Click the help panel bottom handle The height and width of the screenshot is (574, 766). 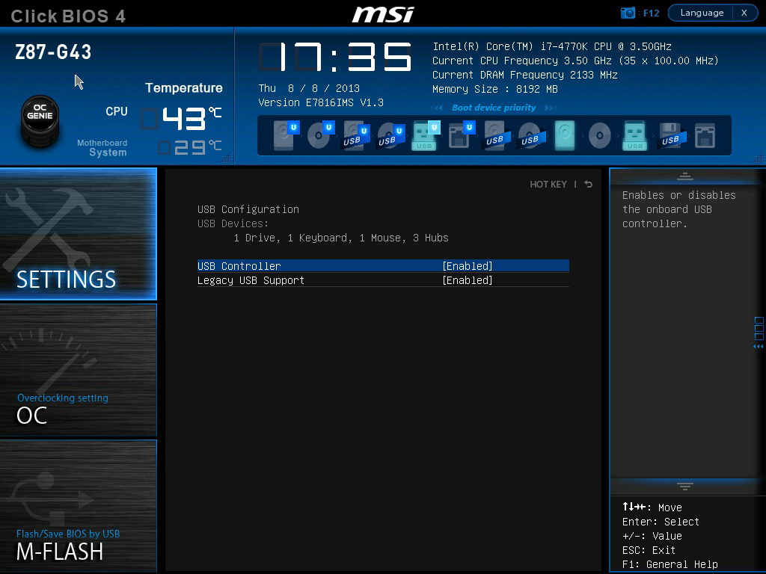[x=685, y=486]
